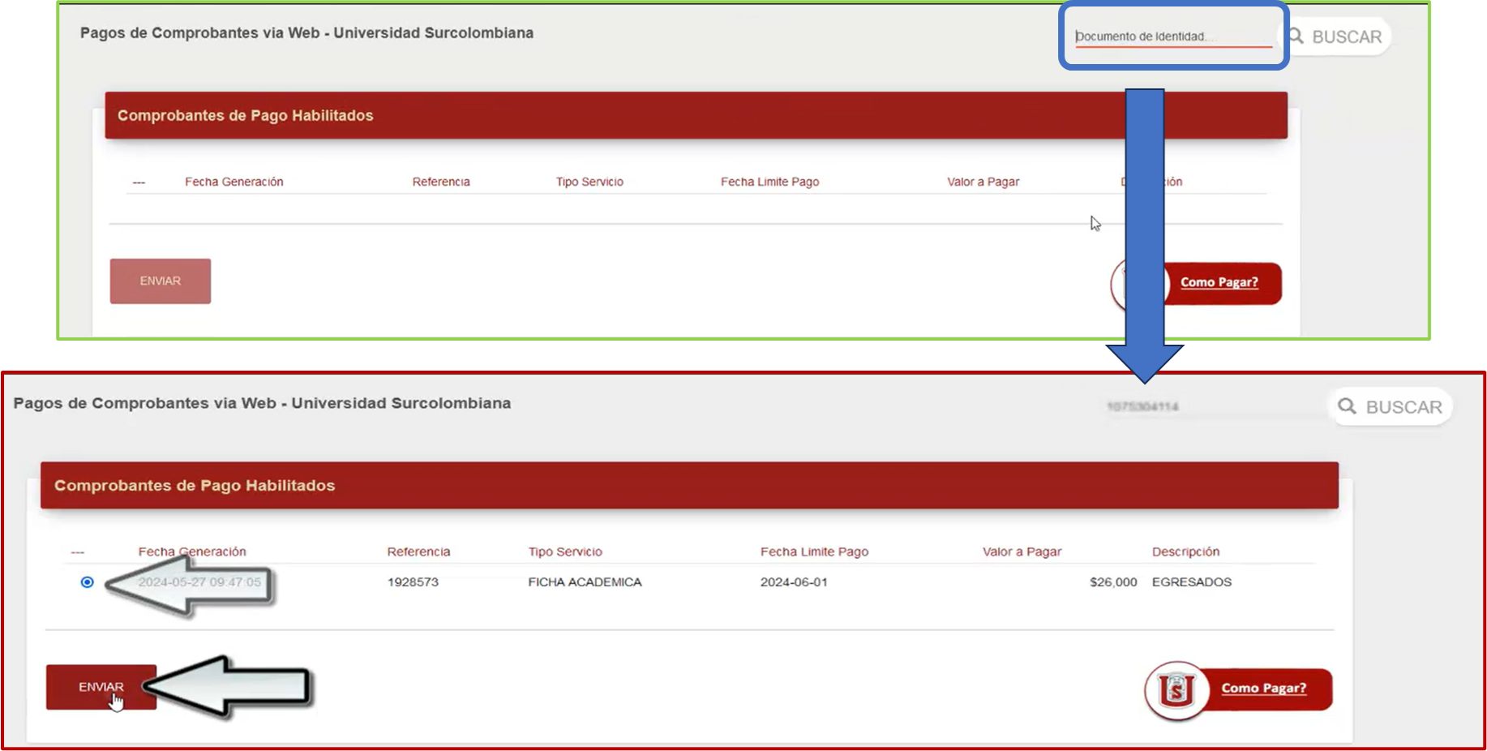Click Referencia header in lower table
The image size is (1487, 751).
click(x=418, y=551)
